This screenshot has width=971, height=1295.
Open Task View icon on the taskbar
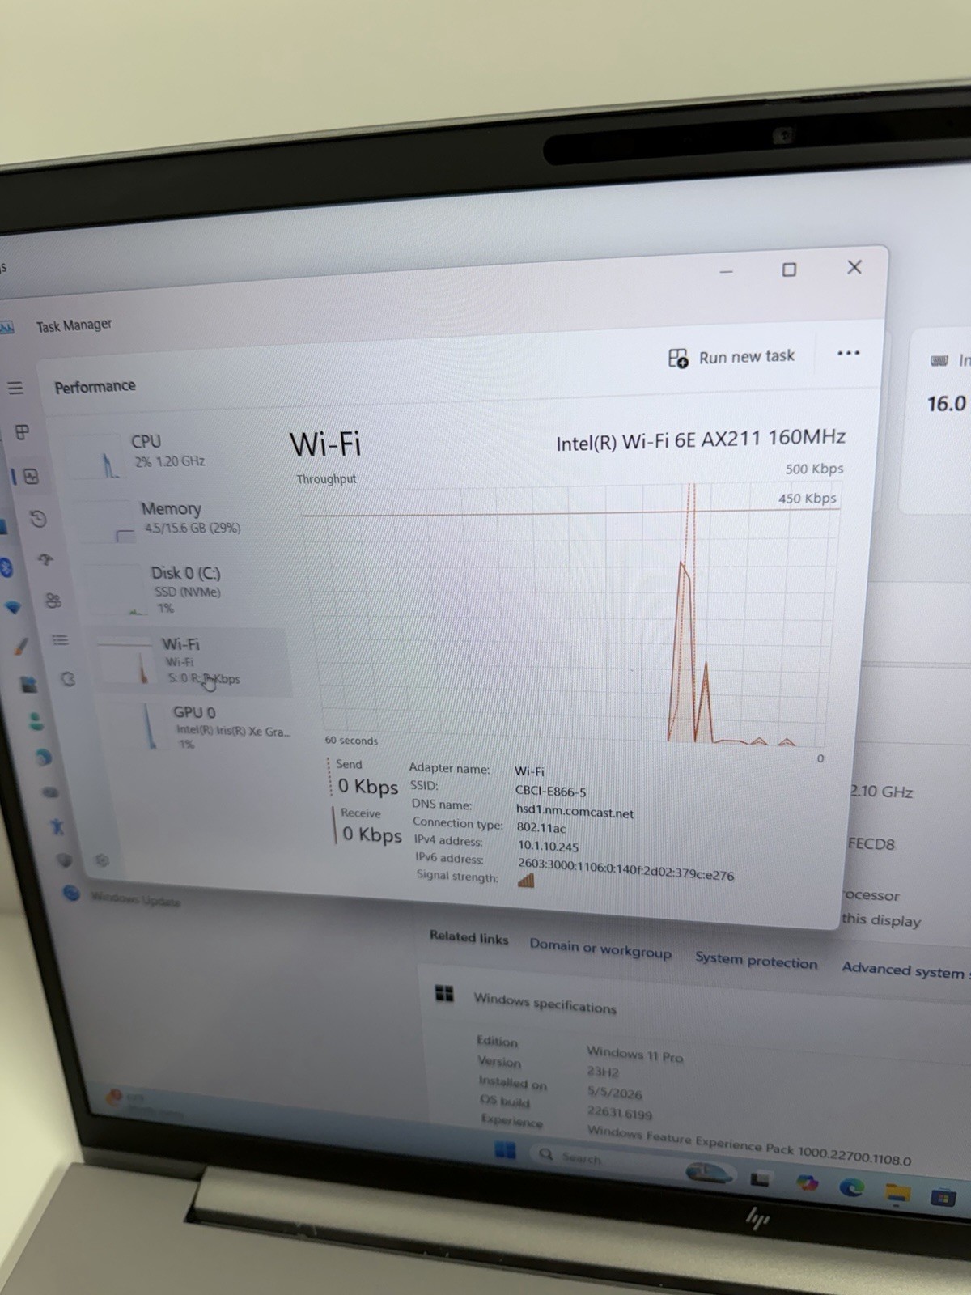[x=759, y=1179]
